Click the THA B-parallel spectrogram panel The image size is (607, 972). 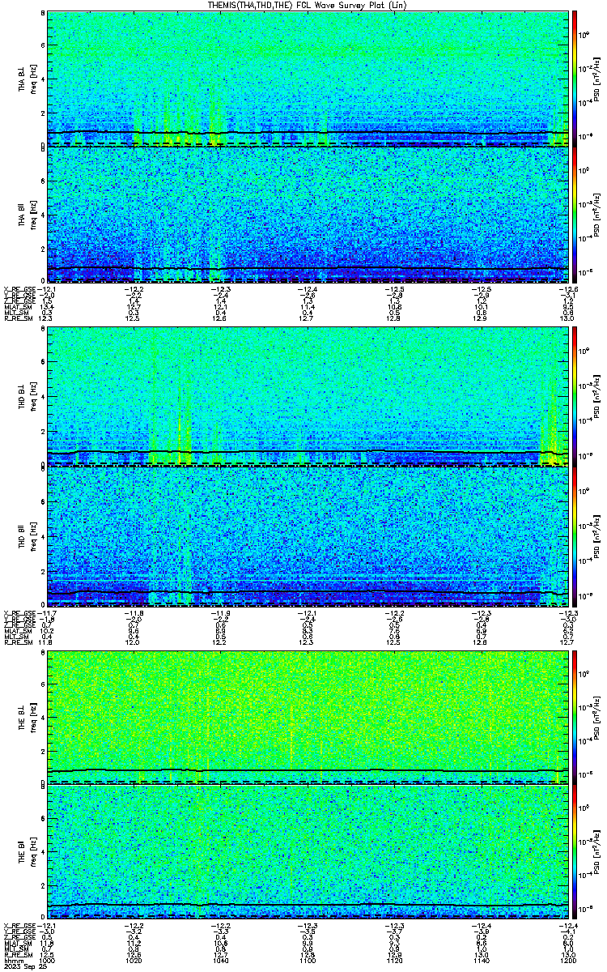[308, 215]
